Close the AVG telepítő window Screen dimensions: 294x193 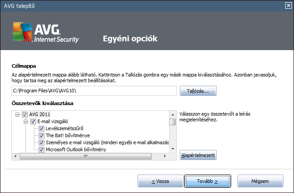[x=288, y=6]
